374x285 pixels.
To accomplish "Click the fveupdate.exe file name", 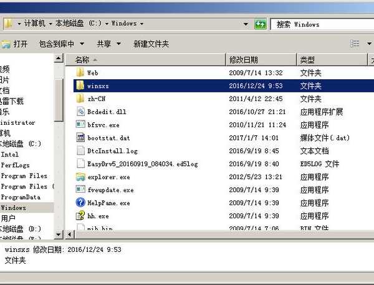I will [111, 190].
